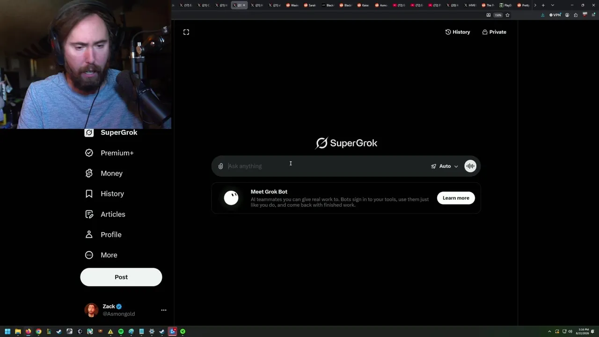Click the Grok Bot avatar icon
599x337 pixels.
point(231,198)
